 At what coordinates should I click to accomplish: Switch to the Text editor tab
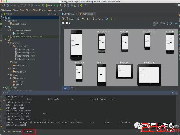click(x=73, y=88)
